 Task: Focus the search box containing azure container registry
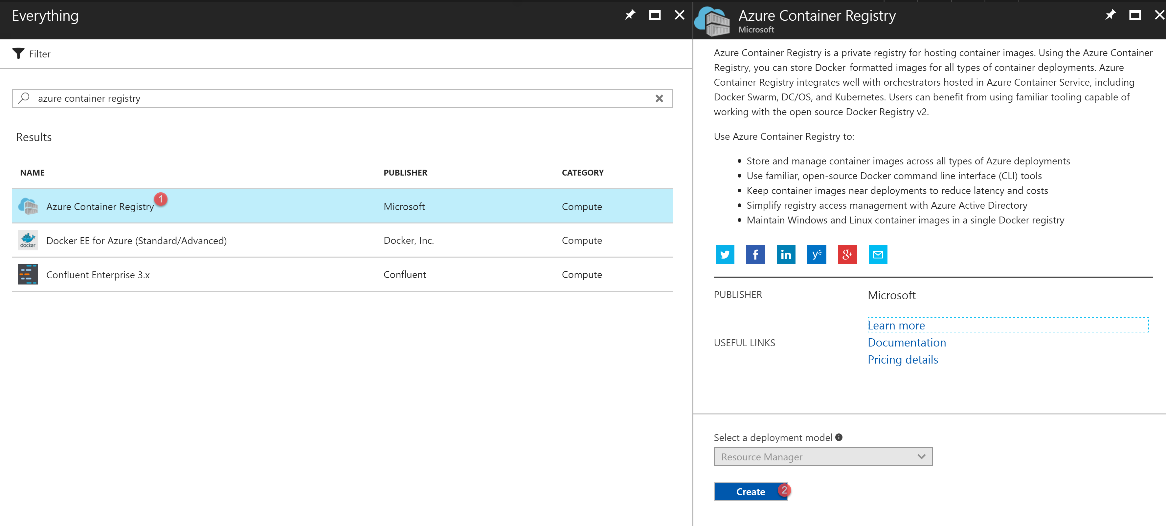tap(342, 98)
